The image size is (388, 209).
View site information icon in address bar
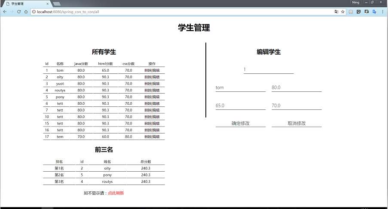[x=34, y=12]
